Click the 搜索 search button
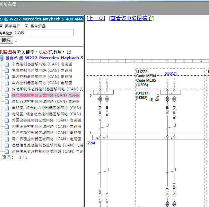 [6, 40]
